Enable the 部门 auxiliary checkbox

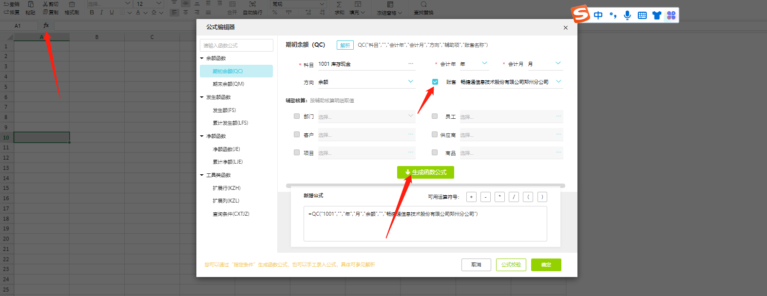[297, 116]
